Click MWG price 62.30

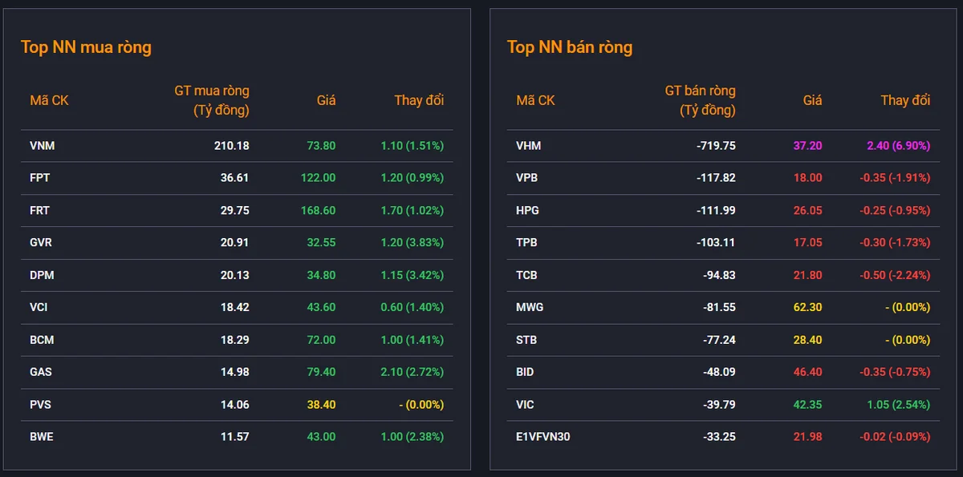pyautogui.click(x=807, y=308)
